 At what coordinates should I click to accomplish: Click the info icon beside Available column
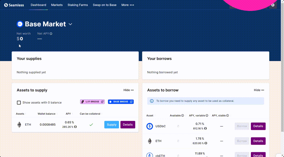(x=183, y=116)
